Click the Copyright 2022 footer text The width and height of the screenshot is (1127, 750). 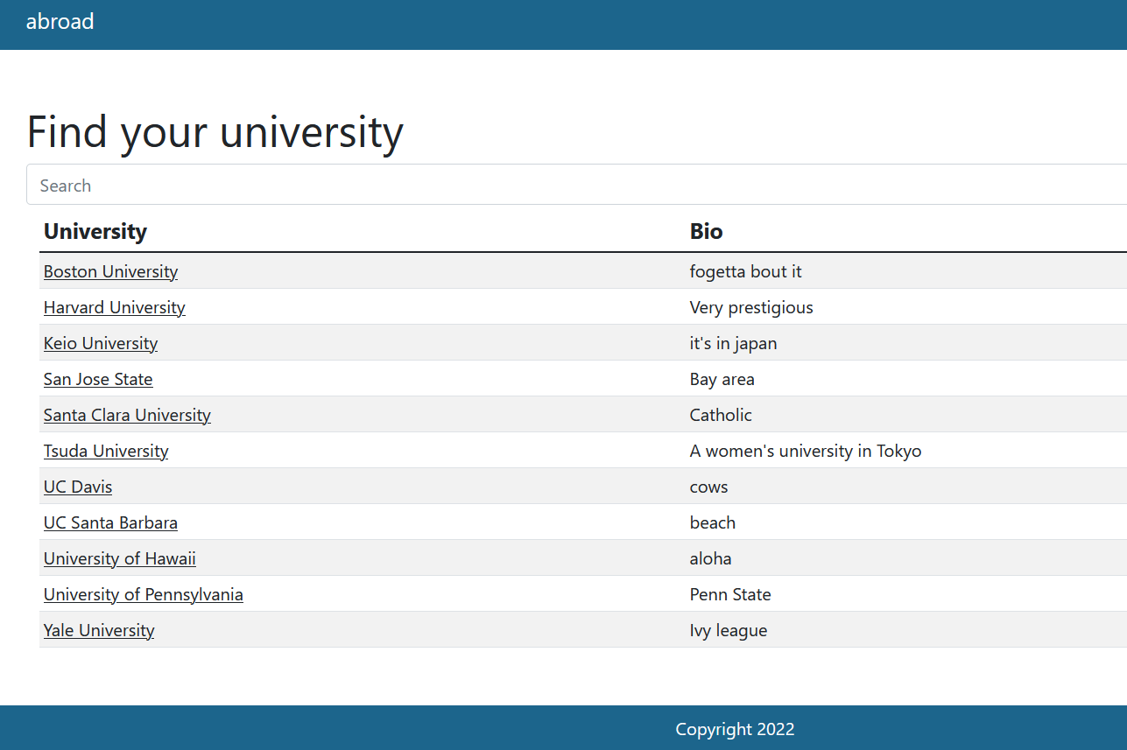735,729
